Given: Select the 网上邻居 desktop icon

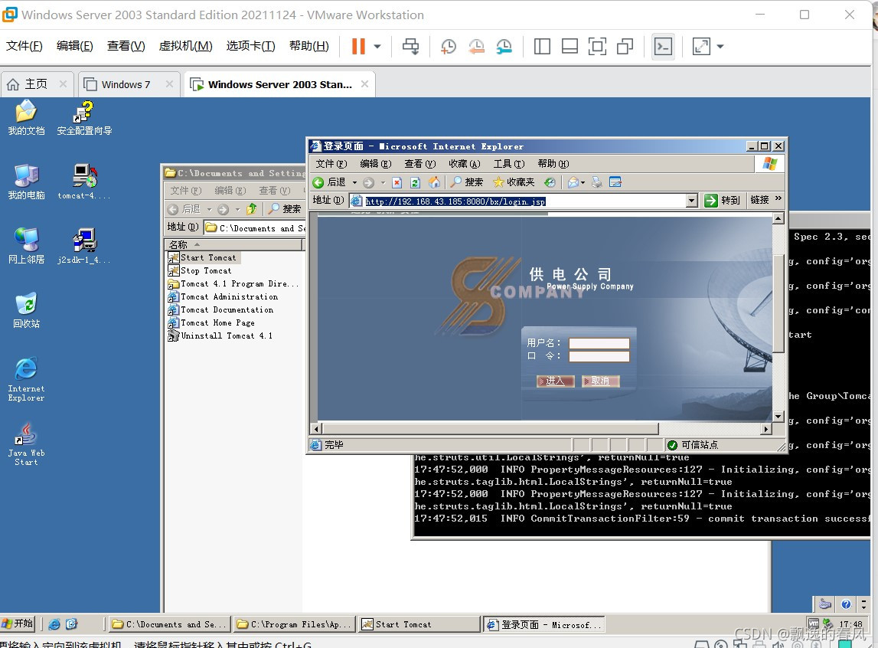Looking at the screenshot, I should 26,247.
